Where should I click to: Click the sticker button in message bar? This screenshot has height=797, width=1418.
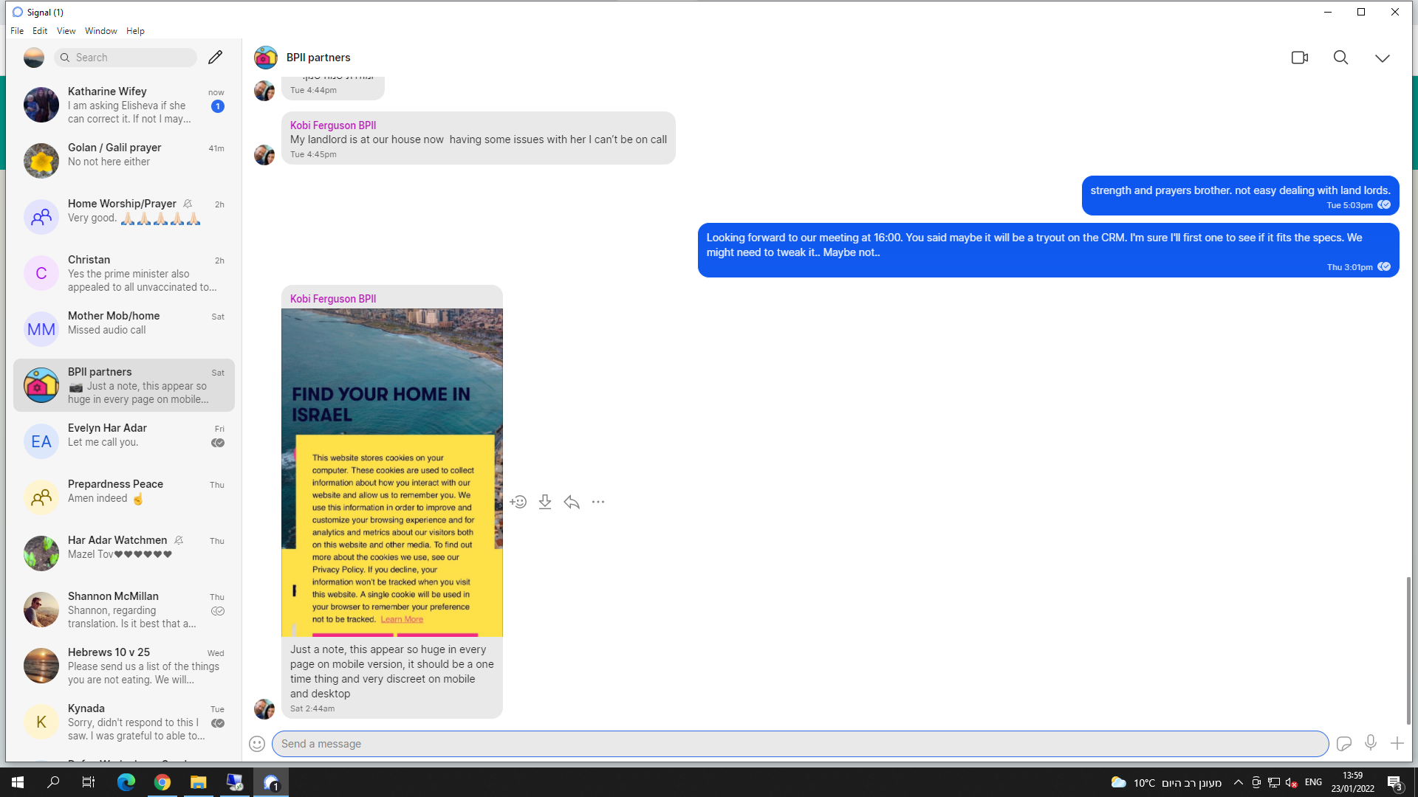pyautogui.click(x=1344, y=744)
